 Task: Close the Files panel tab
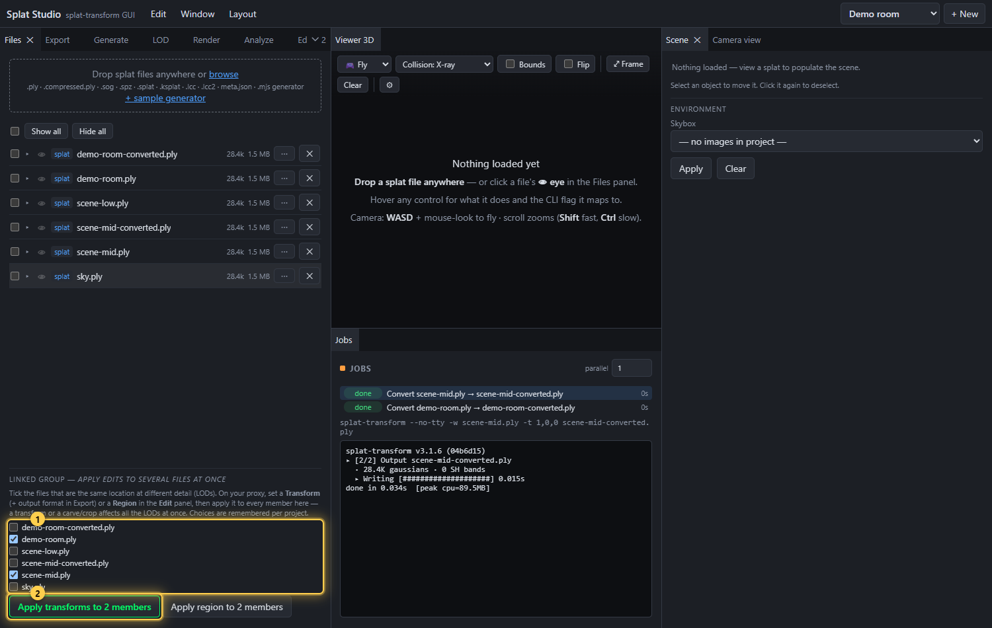30,40
